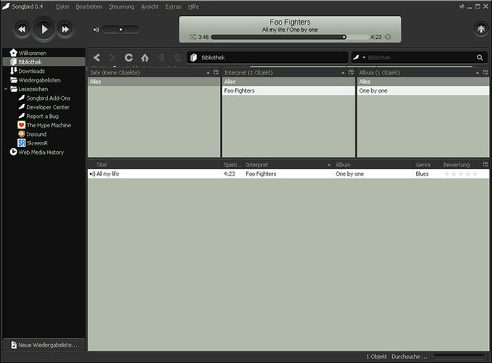Viewport: 492px width, 363px height.
Task: Click the location bar showing Bibliothek
Action: click(x=267, y=58)
